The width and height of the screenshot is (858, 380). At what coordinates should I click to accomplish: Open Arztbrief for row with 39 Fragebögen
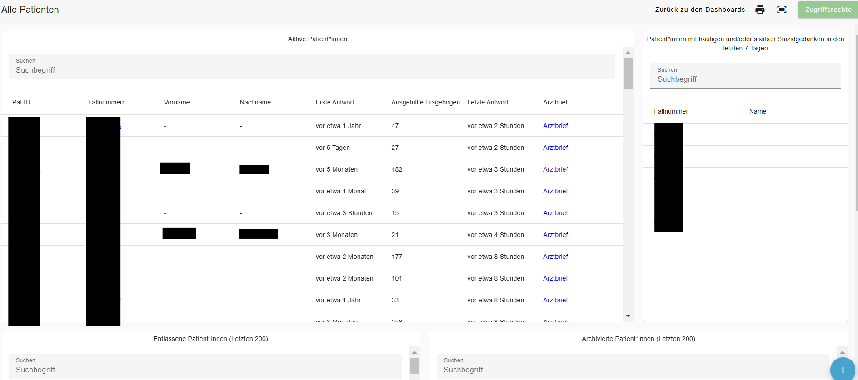pos(555,191)
